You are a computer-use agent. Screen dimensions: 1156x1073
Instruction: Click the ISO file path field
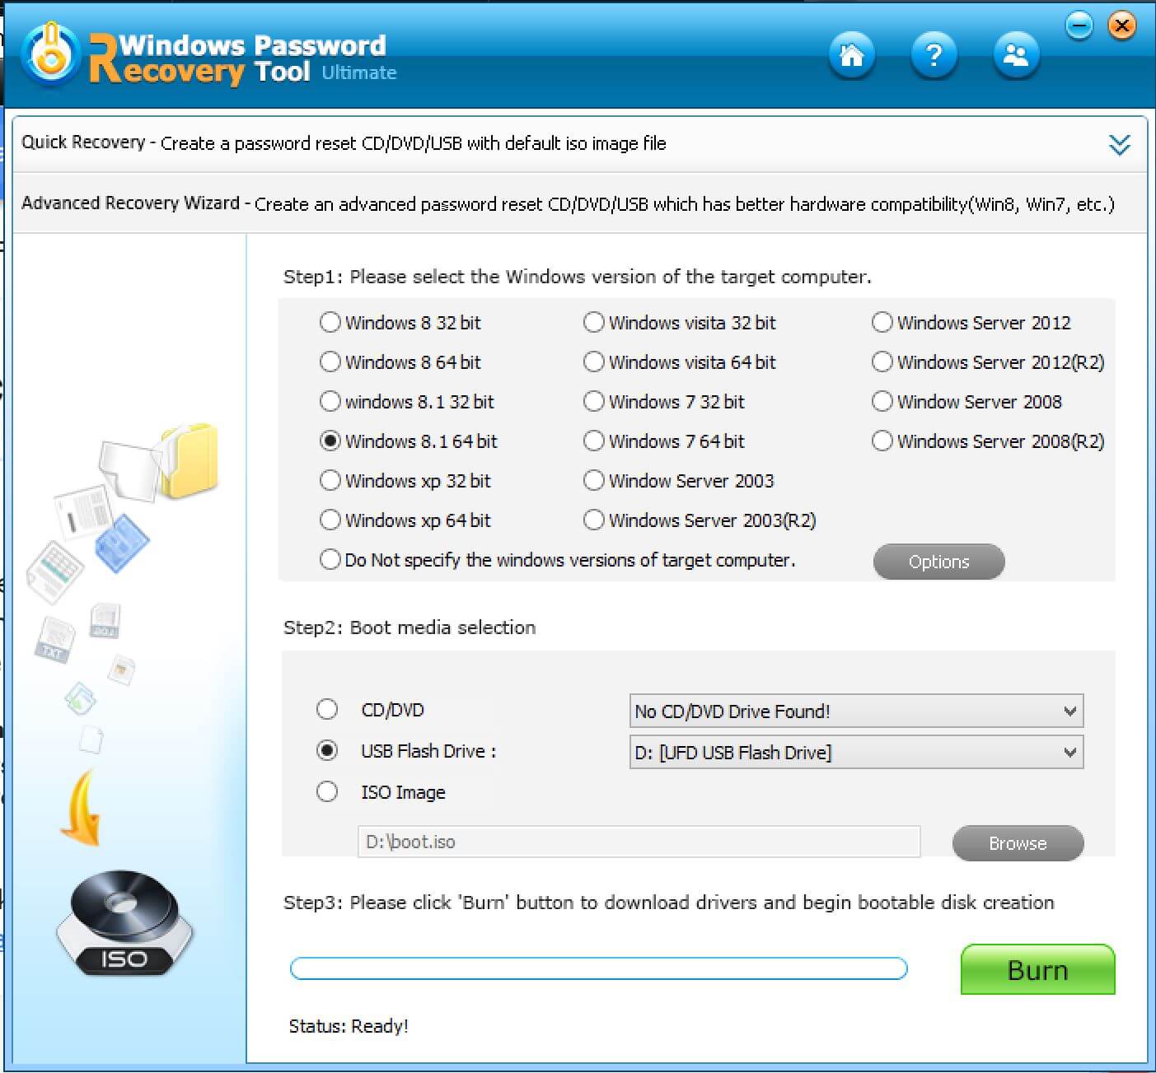click(639, 842)
